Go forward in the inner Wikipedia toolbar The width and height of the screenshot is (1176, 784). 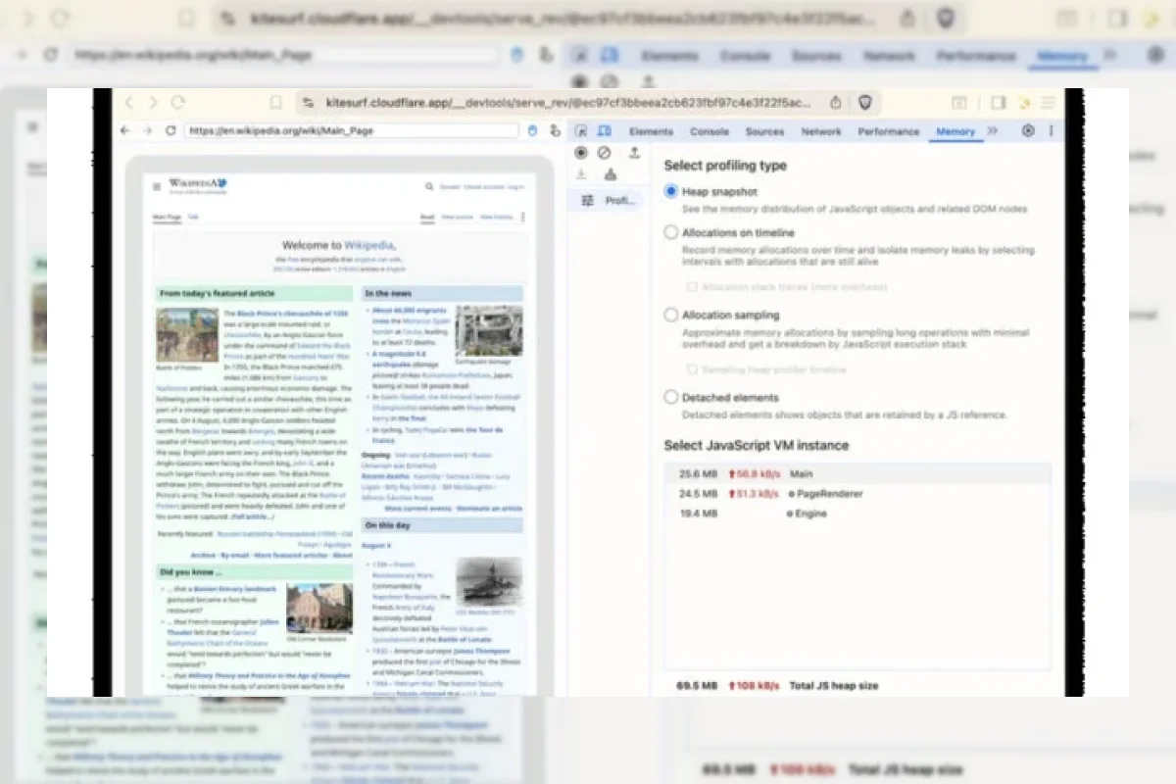pos(147,130)
